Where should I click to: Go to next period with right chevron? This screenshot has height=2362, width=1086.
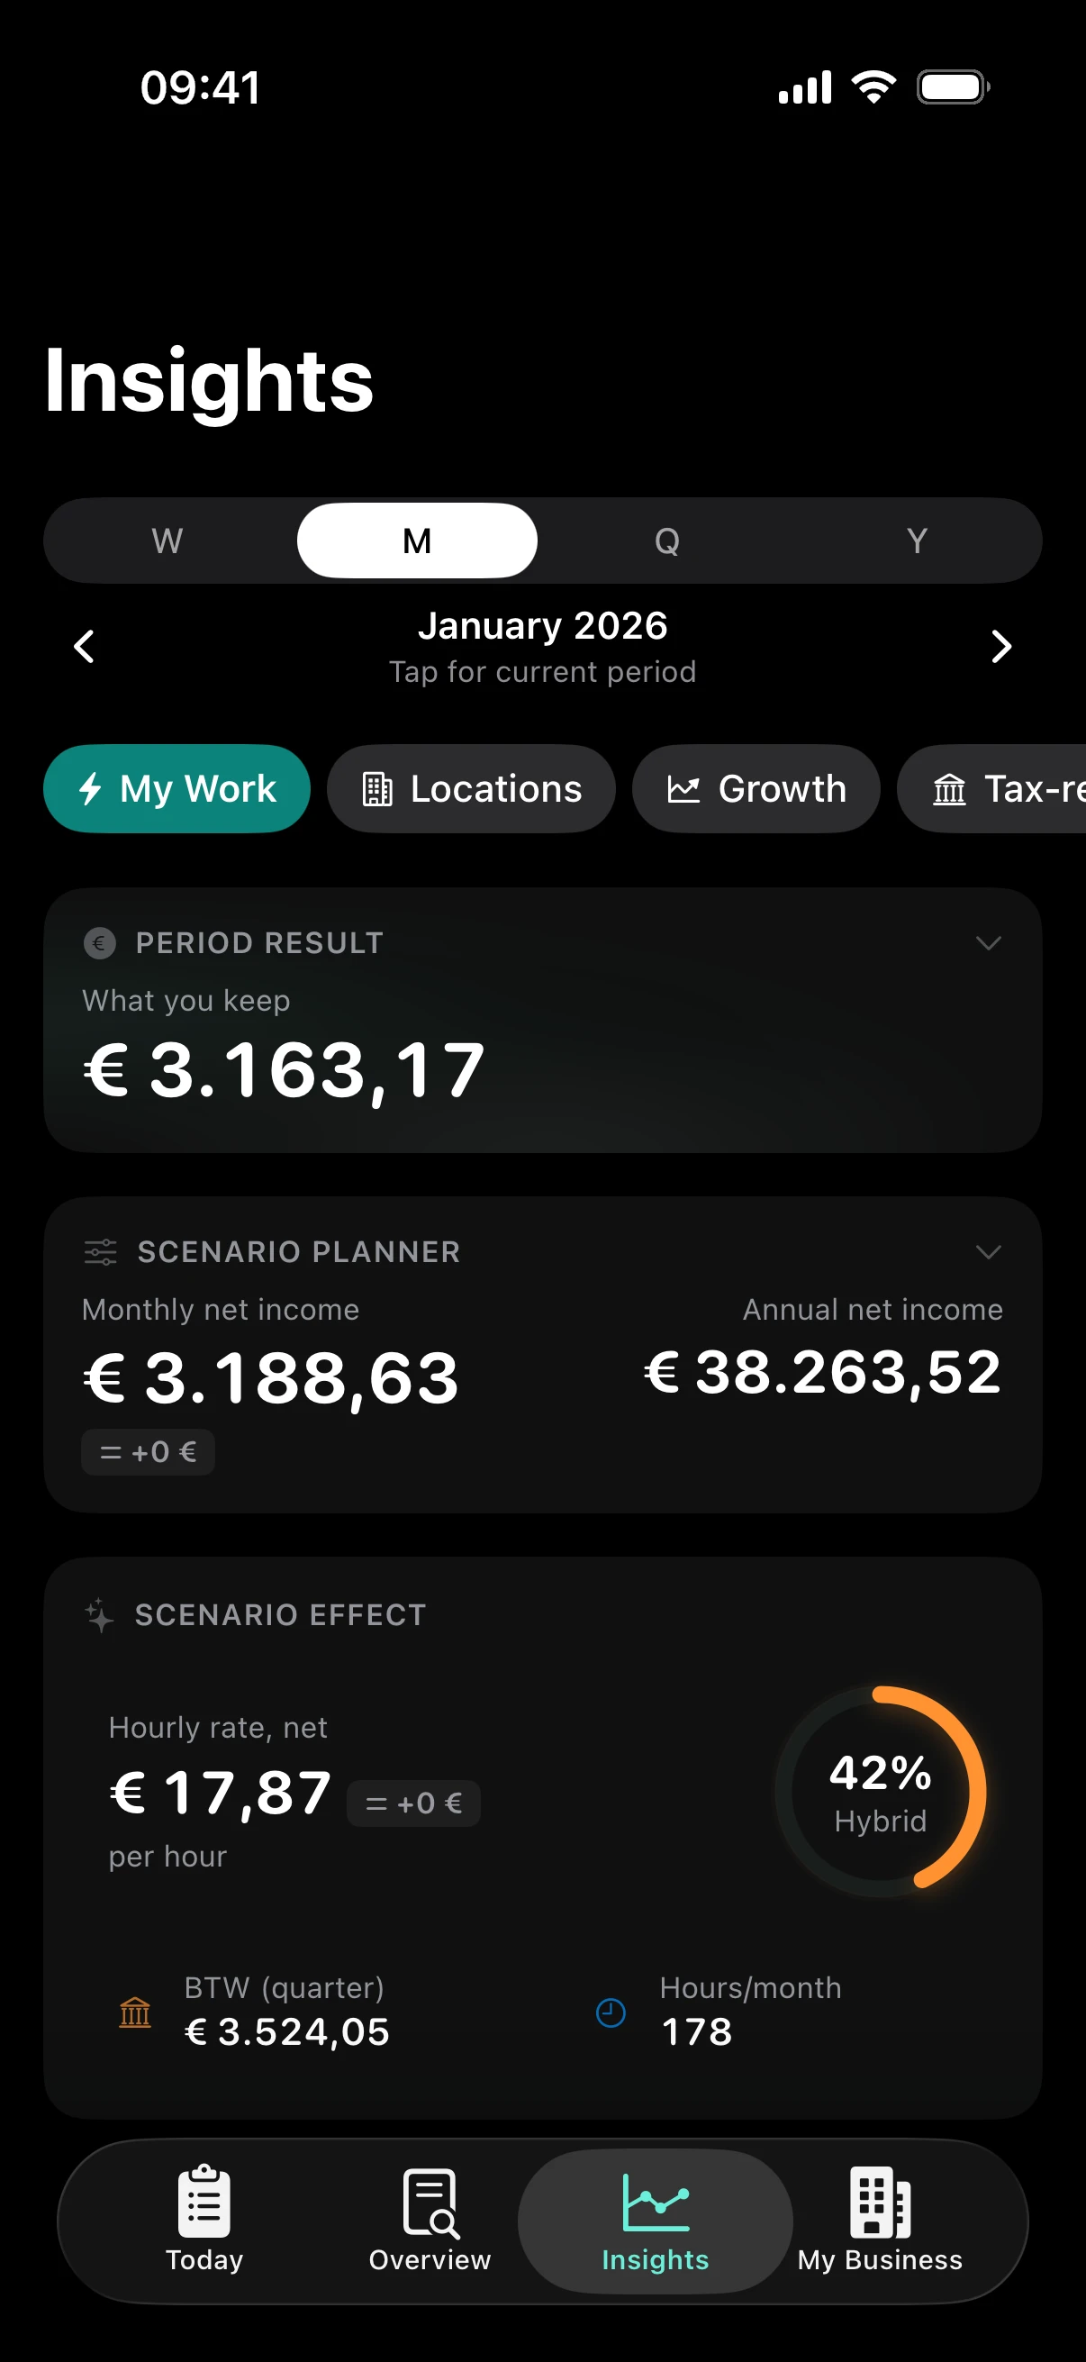(x=1000, y=647)
